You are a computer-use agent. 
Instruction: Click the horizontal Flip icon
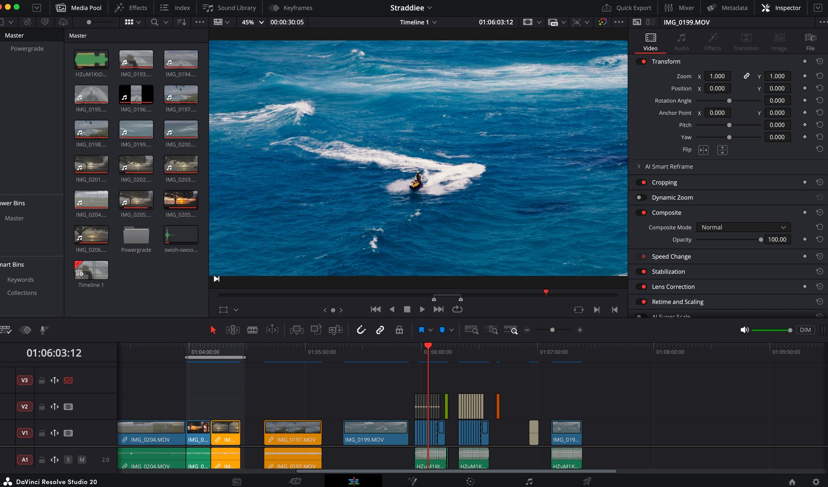(x=703, y=150)
